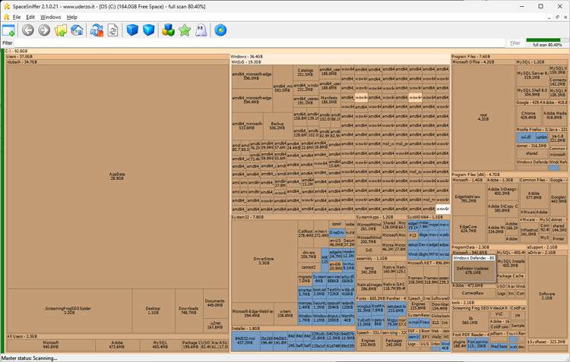Stop the master scan using the toolbar icon
Image resolution: width=570 pixels, height=362 pixels.
pos(97,30)
